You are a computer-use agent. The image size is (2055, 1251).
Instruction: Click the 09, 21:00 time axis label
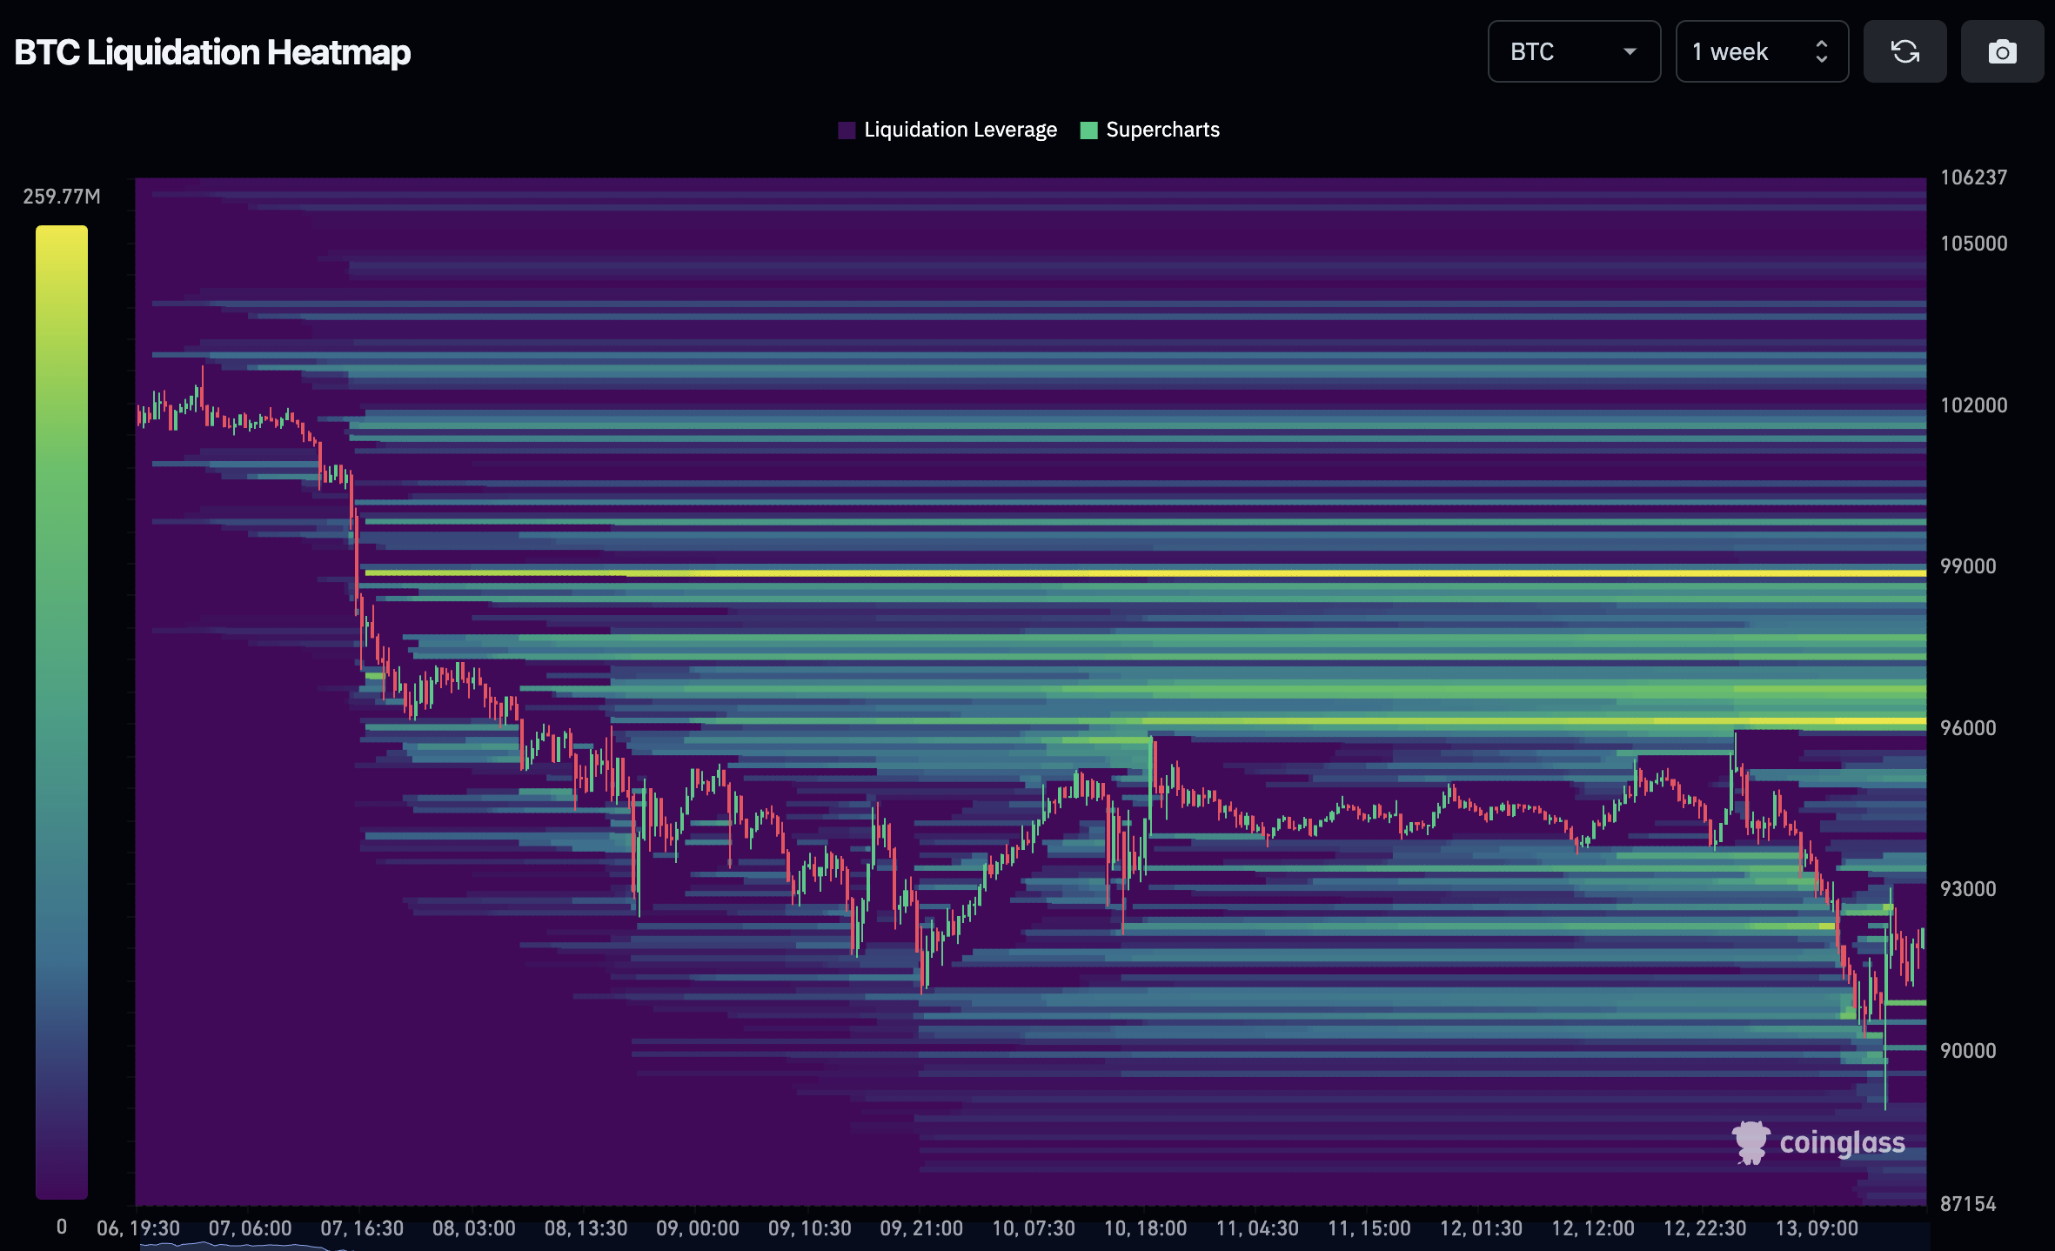tap(920, 1228)
